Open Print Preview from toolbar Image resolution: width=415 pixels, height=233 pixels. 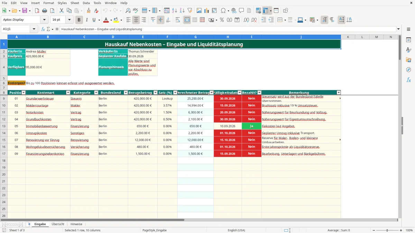coord(52,11)
